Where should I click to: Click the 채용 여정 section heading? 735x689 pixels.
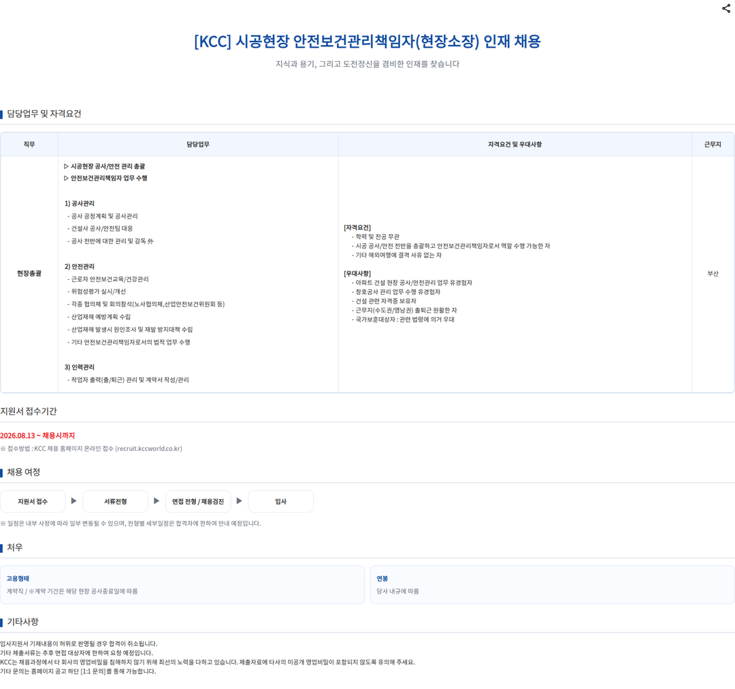23,472
